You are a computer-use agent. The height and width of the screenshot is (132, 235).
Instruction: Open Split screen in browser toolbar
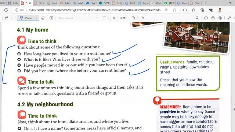click(x=185, y=10)
